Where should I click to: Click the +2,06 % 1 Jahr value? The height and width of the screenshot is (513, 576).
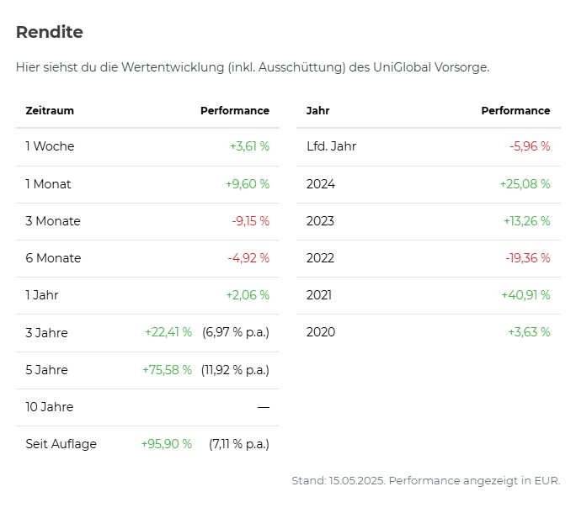pos(248,295)
